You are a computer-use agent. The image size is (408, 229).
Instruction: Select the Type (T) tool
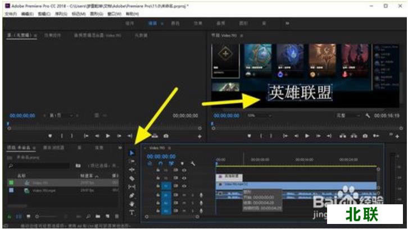click(x=132, y=213)
